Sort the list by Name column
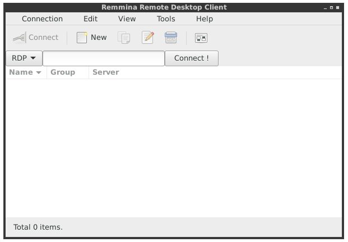Viewport: 348px width, 242px height. (26, 72)
